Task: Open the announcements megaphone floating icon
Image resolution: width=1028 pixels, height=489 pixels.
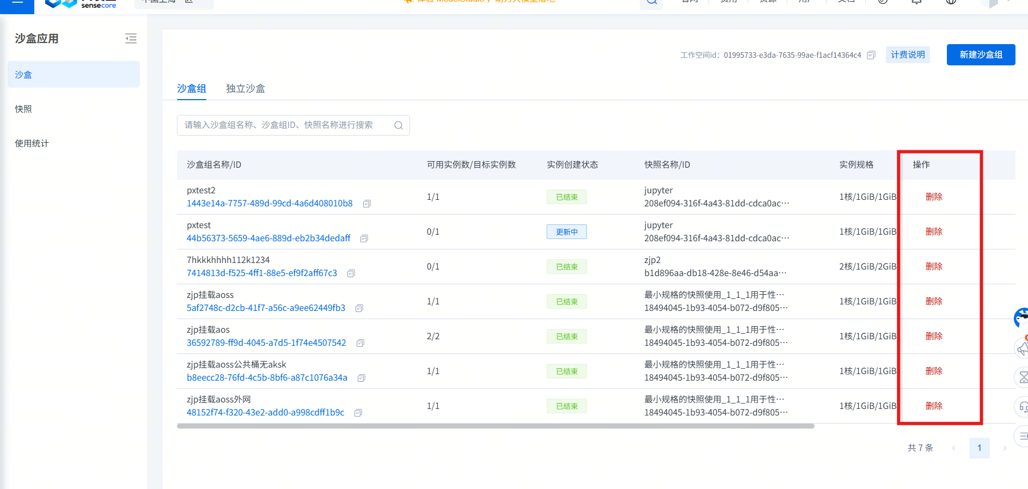Action: tap(1022, 349)
